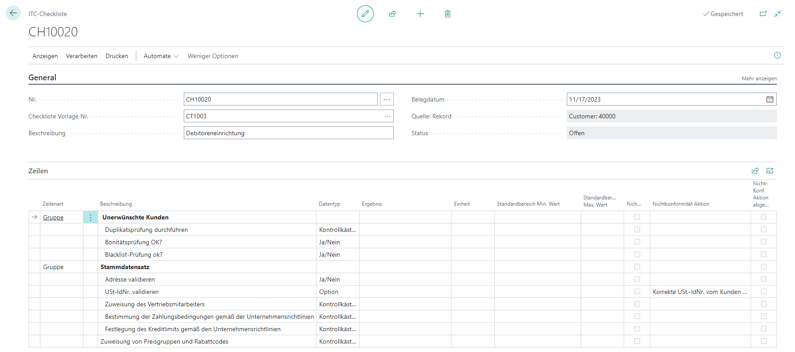Open page in new window icon
This screenshot has width=795, height=352.
pos(763,14)
